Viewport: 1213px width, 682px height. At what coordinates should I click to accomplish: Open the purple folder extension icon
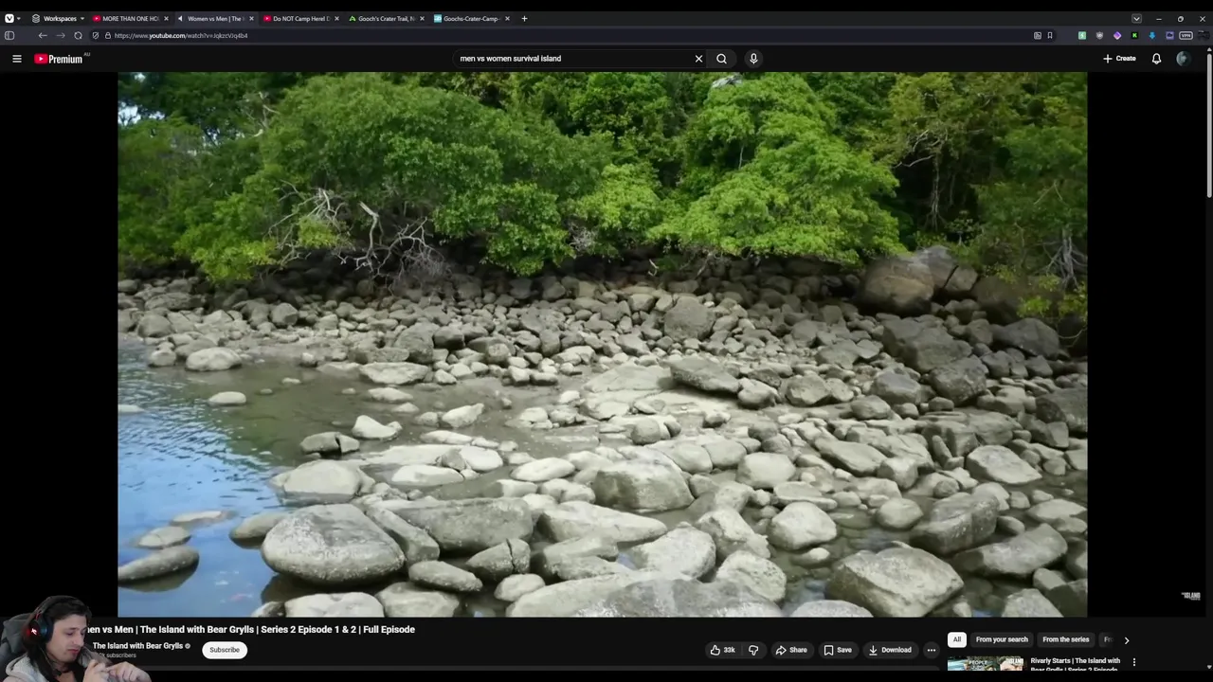1169,36
